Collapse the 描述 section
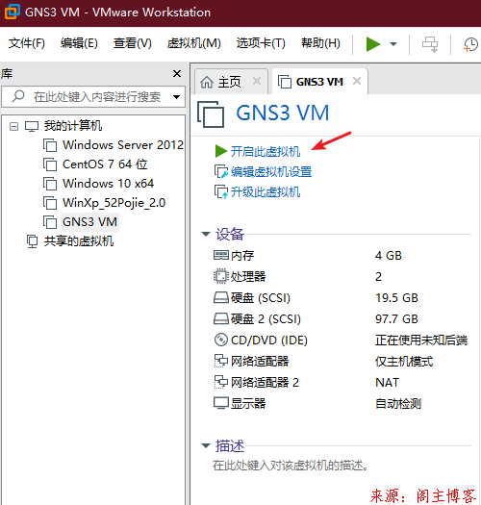Image resolution: width=481 pixels, height=505 pixels. (x=206, y=445)
